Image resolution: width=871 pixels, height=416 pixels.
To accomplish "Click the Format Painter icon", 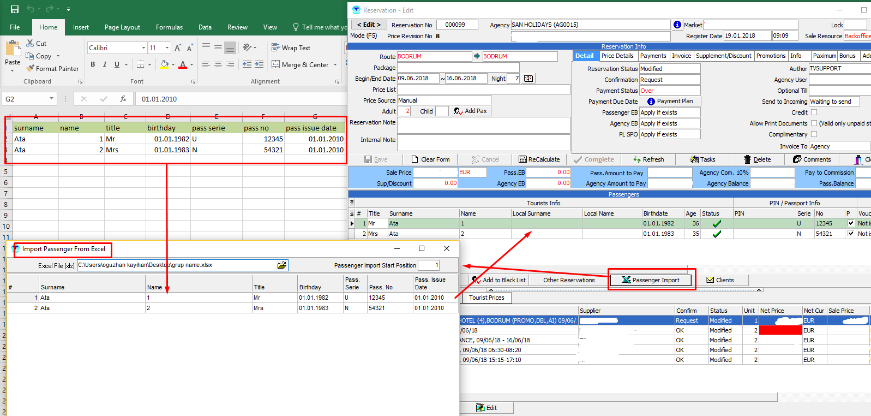I will (x=31, y=69).
